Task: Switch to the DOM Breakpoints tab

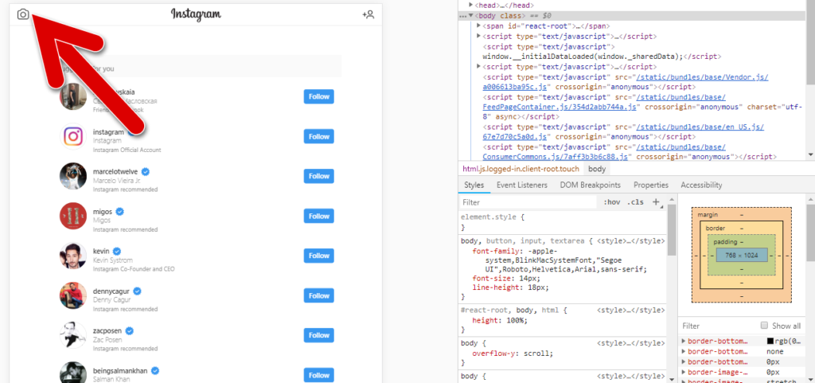Action: click(x=590, y=185)
